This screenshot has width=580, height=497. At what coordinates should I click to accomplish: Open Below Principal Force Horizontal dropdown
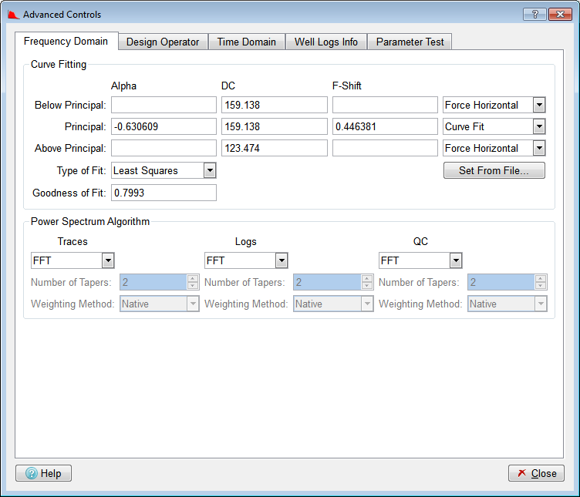point(494,105)
